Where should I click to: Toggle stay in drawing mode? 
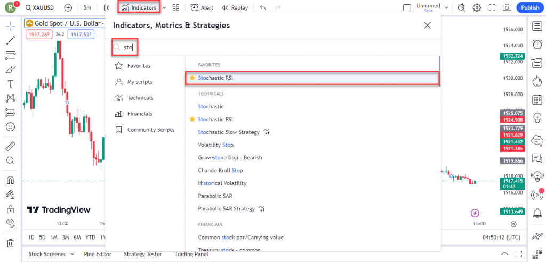coord(11,195)
